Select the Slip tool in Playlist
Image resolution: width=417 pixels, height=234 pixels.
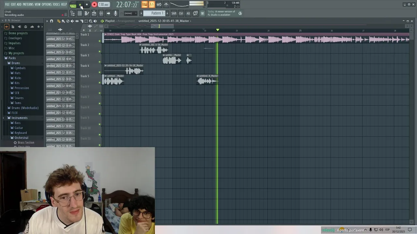coord(77,21)
